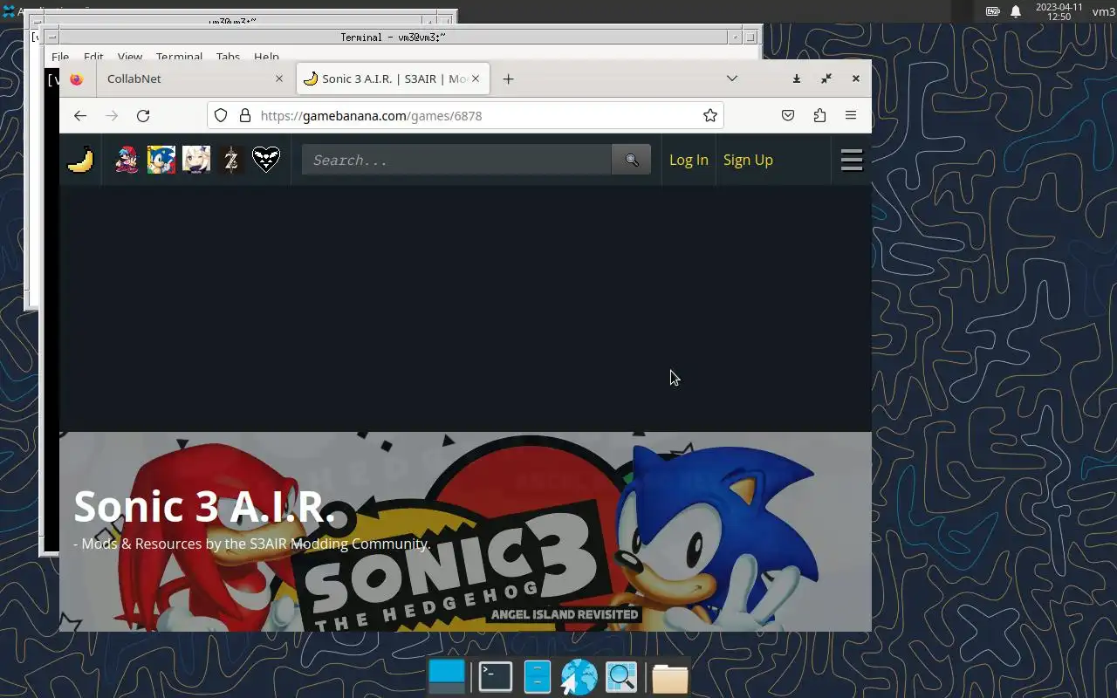Click the Log In link

click(689, 160)
